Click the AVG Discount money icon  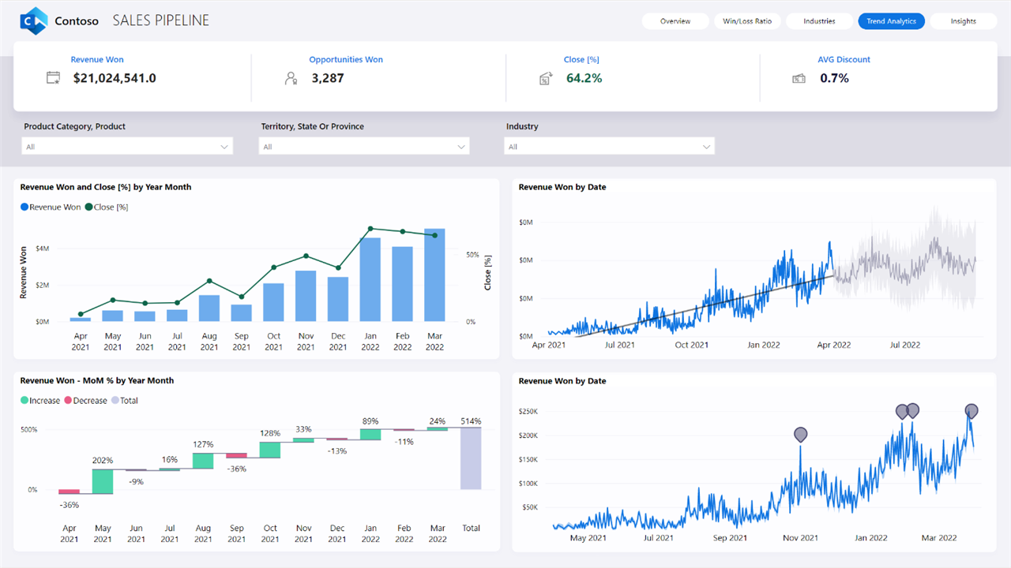click(x=799, y=78)
